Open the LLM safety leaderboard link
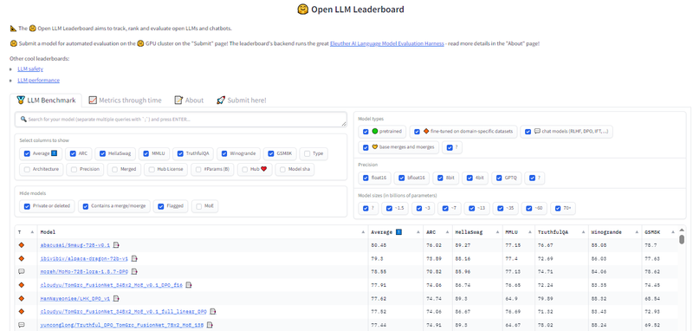693x331 pixels. click(30, 69)
